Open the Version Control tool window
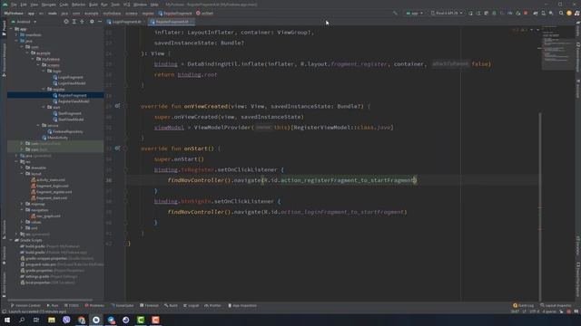 click(25, 306)
